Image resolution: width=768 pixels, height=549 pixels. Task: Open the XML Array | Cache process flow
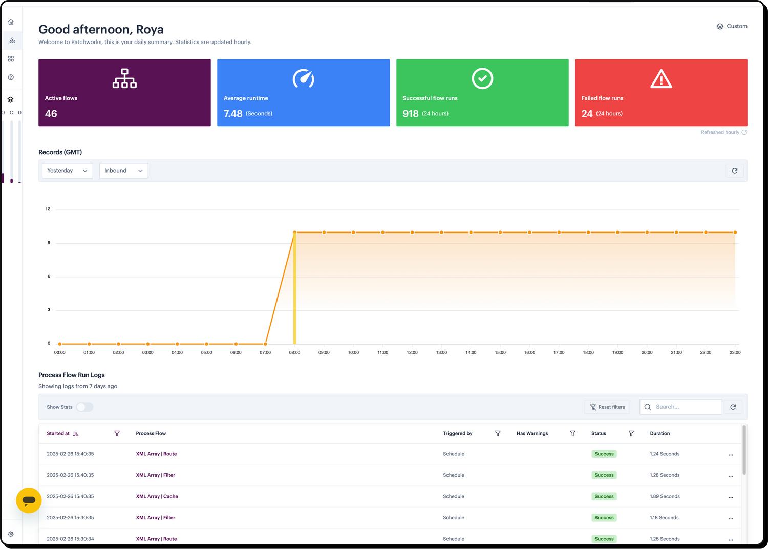coord(157,496)
